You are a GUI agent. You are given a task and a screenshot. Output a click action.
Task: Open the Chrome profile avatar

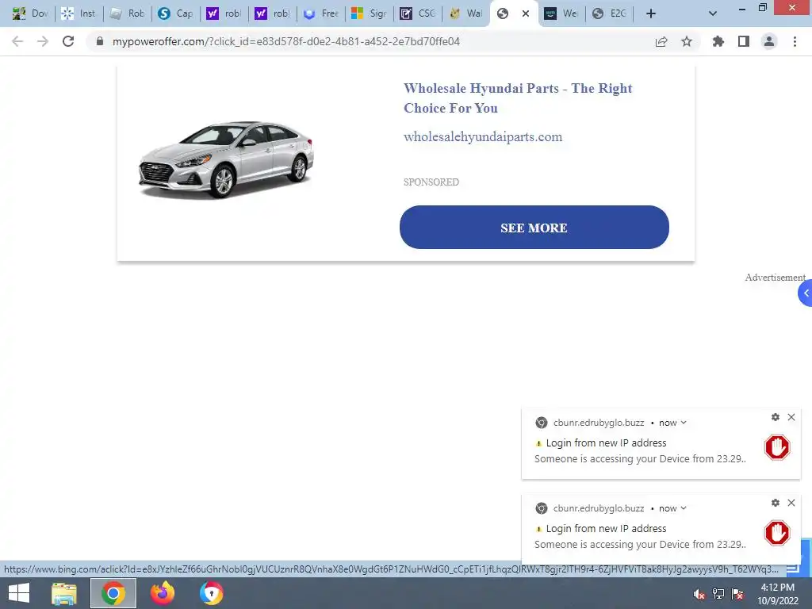point(769,41)
